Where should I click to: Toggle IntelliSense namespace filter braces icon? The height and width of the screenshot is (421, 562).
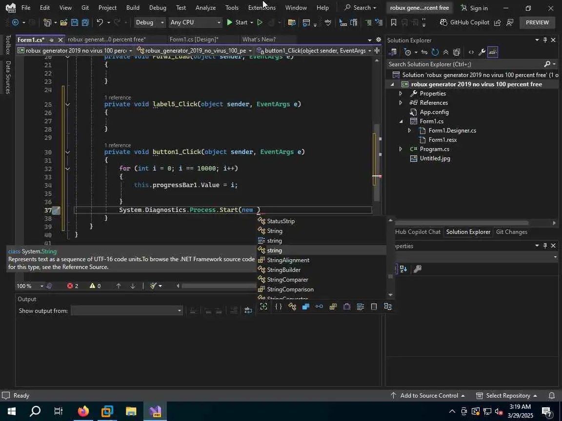coord(278,307)
